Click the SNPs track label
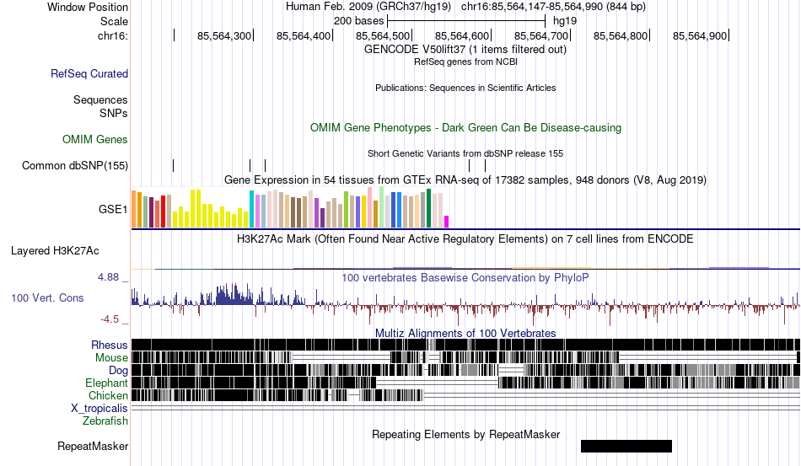Viewport: 801px width, 466px height. [x=114, y=113]
